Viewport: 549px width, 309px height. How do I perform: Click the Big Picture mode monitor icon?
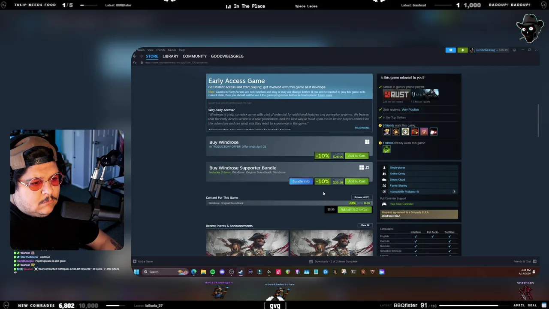pos(514,50)
